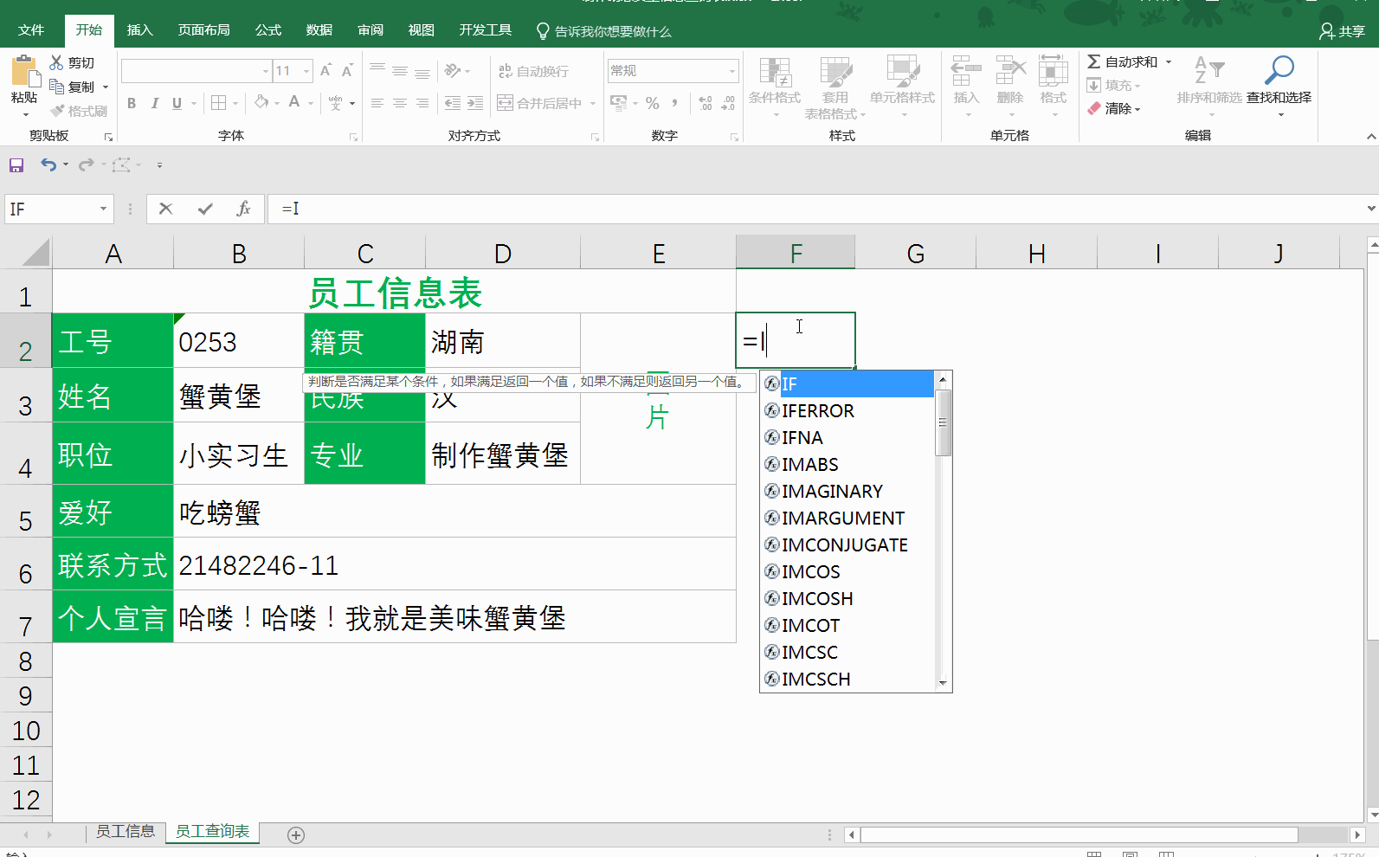Confirm formula entry with checkmark
The height and width of the screenshot is (857, 1379).
tap(205, 209)
